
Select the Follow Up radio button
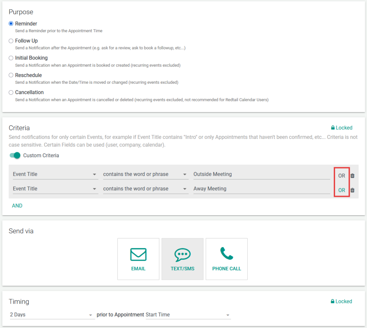[11, 41]
